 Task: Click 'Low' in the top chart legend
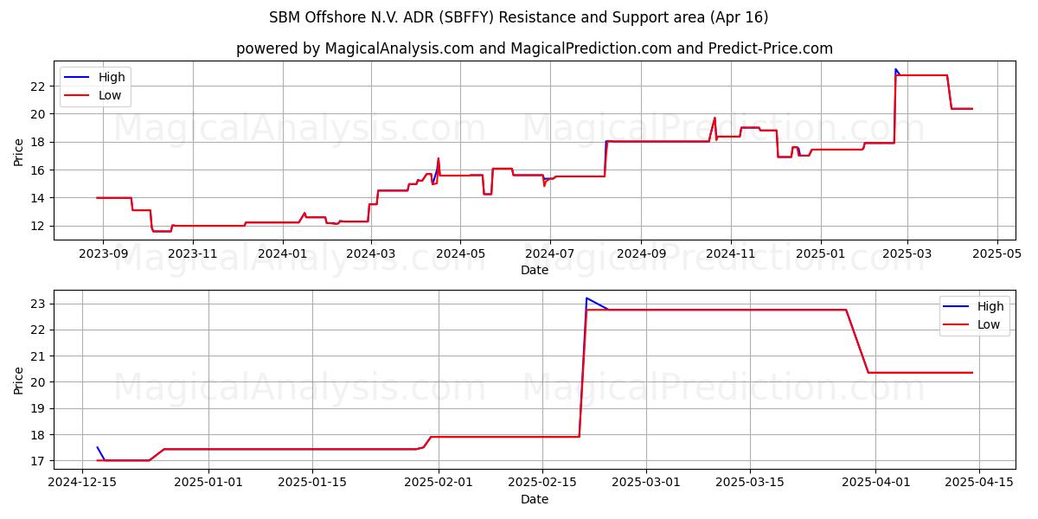point(110,96)
